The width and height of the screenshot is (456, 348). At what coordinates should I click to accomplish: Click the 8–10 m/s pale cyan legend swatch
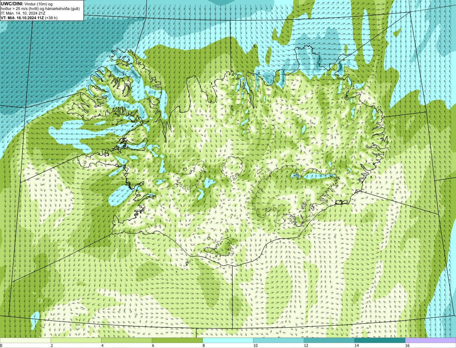click(228, 340)
